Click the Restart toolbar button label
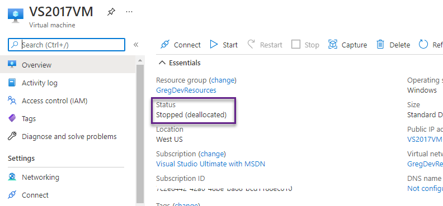The width and height of the screenshot is (443, 206). pos(271,45)
